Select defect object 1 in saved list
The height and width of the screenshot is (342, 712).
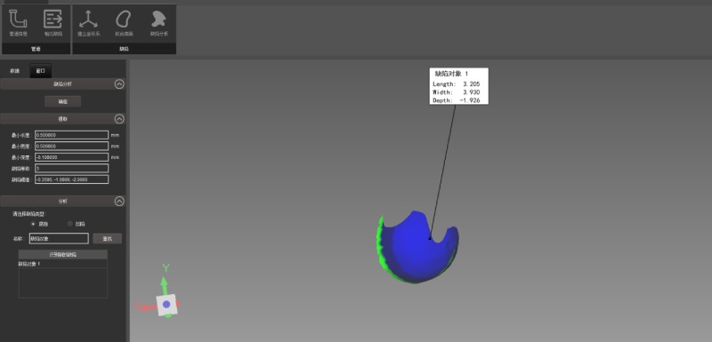(62, 264)
